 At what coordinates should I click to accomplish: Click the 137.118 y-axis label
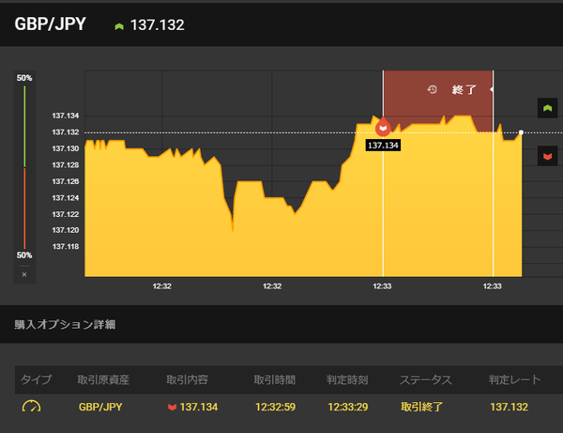[x=66, y=246]
